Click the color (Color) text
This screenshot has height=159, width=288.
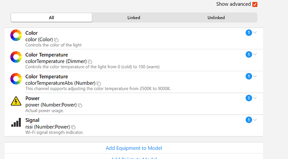39,40
